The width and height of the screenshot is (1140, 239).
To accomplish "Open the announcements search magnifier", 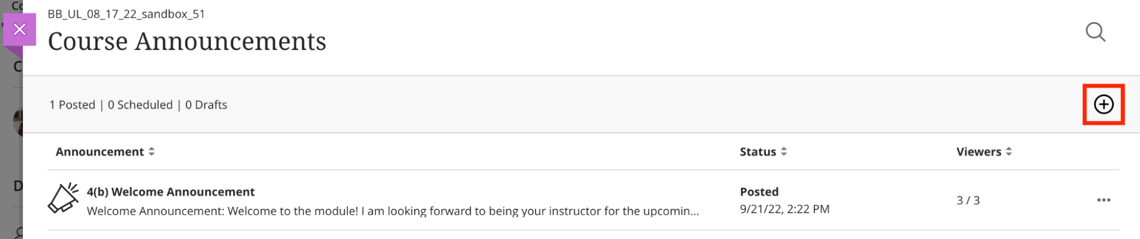I will click(x=1095, y=32).
